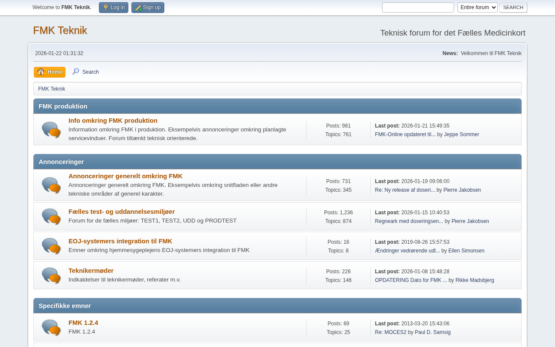View Jeppe Sommer's profile

(x=461, y=134)
